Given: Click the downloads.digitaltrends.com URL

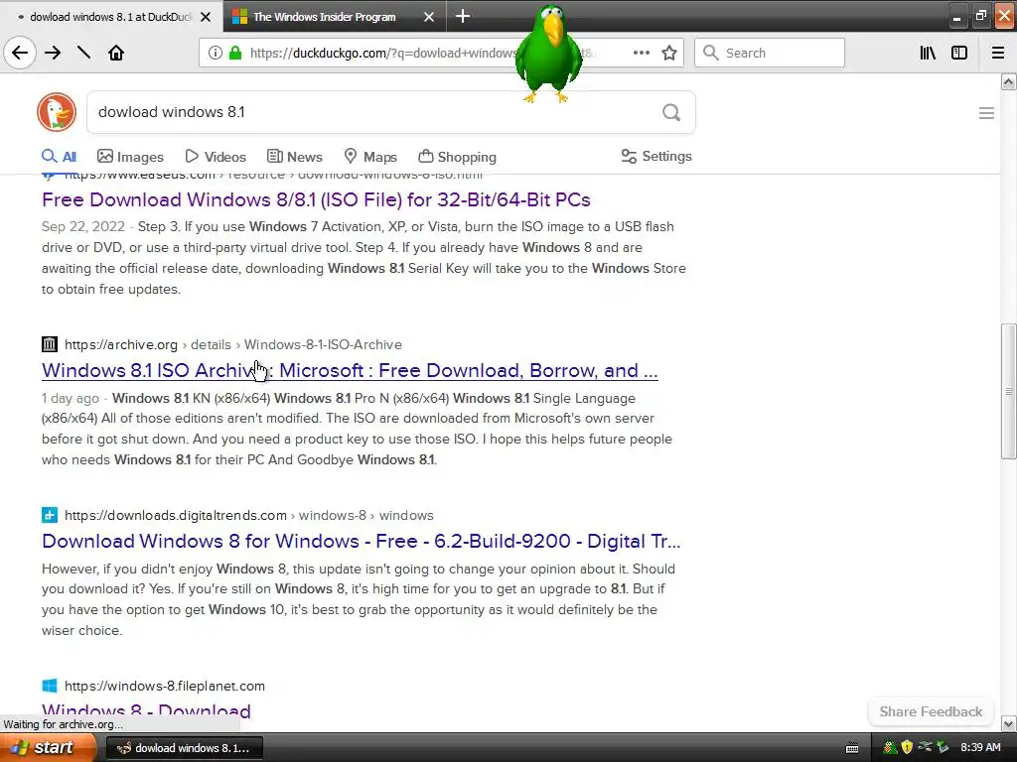Looking at the screenshot, I should 249,515.
